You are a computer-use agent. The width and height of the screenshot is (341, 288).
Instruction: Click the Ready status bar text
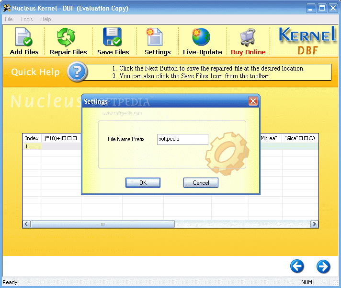10,282
